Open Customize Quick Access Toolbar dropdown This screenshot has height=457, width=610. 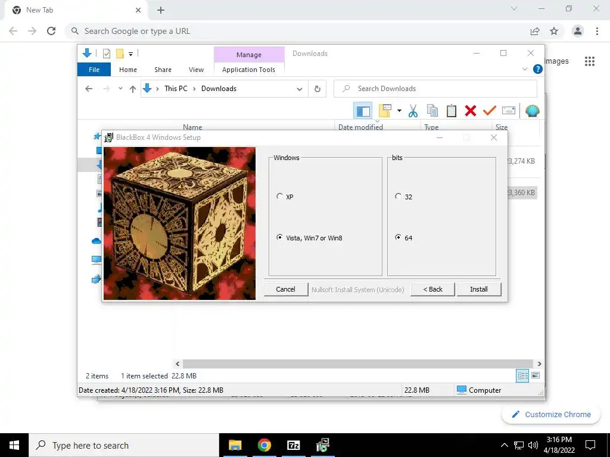130,54
